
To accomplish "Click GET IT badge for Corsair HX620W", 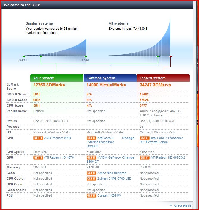I will pos(91,195).
